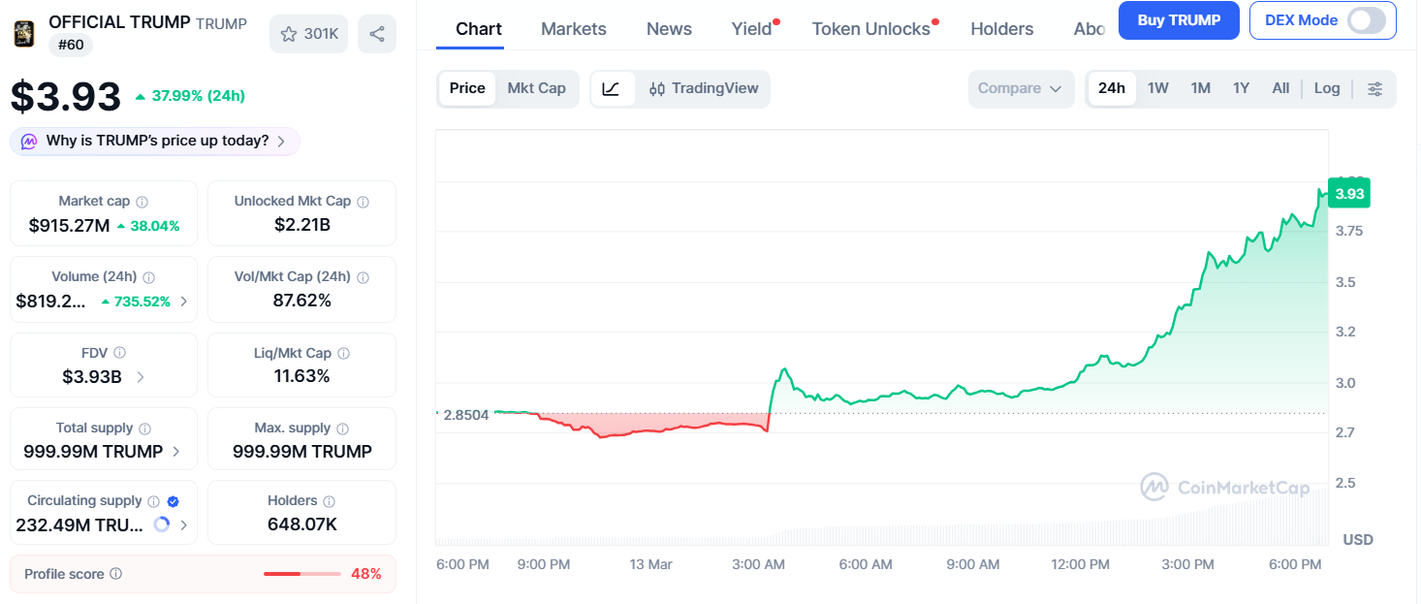Viewport: 1421px width, 604px height.
Task: Select the Mkt Cap chart option
Action: (537, 88)
